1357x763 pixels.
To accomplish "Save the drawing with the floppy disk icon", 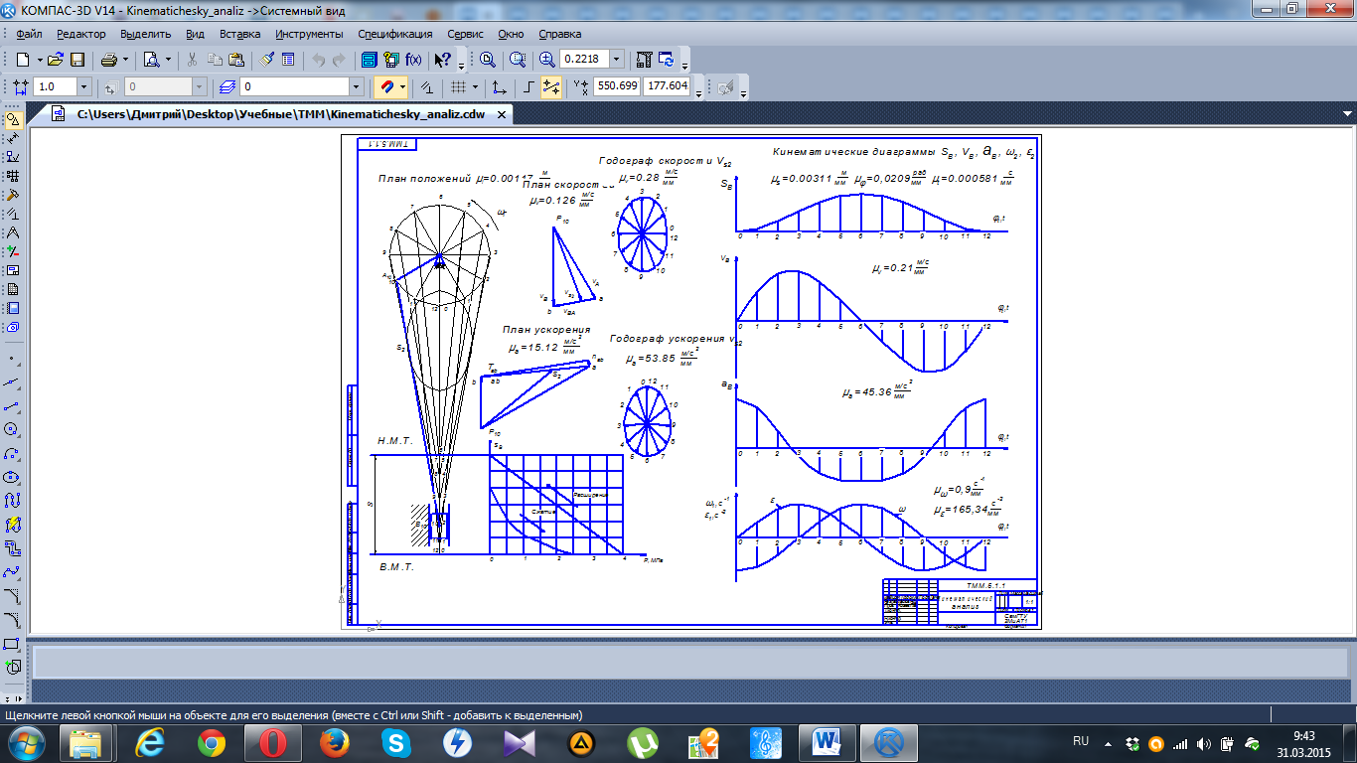I will 76,60.
